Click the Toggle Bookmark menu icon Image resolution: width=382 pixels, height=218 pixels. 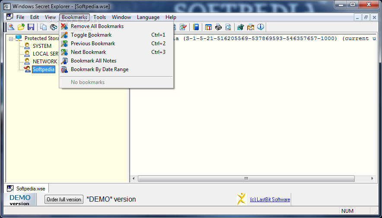tap(64, 35)
